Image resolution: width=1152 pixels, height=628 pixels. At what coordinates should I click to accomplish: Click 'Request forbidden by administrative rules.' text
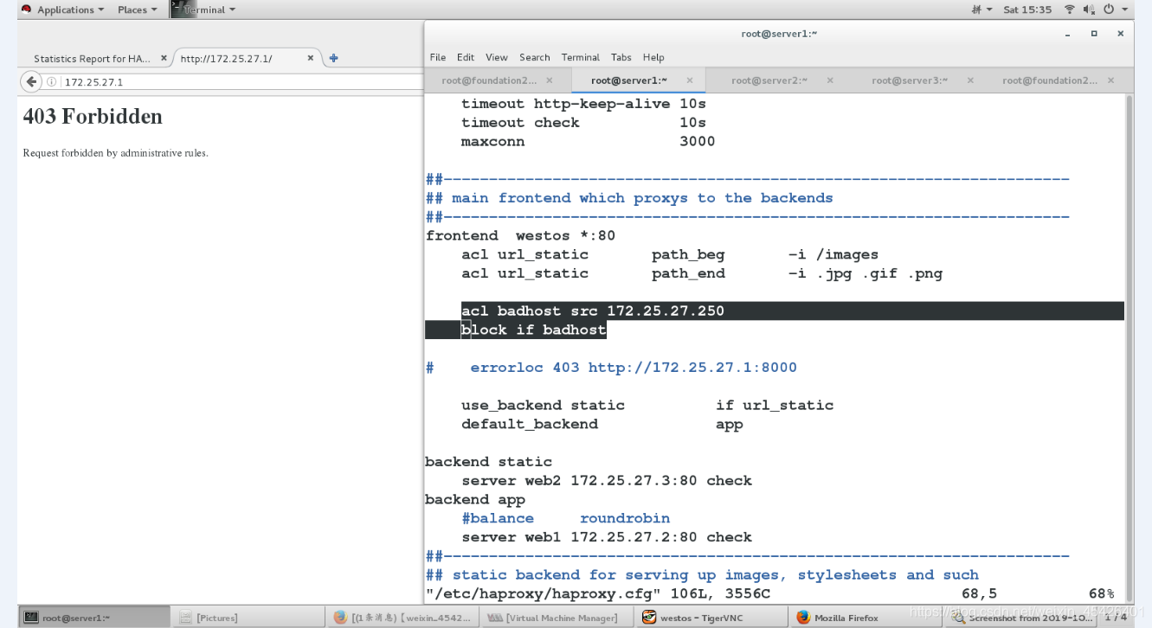point(115,153)
